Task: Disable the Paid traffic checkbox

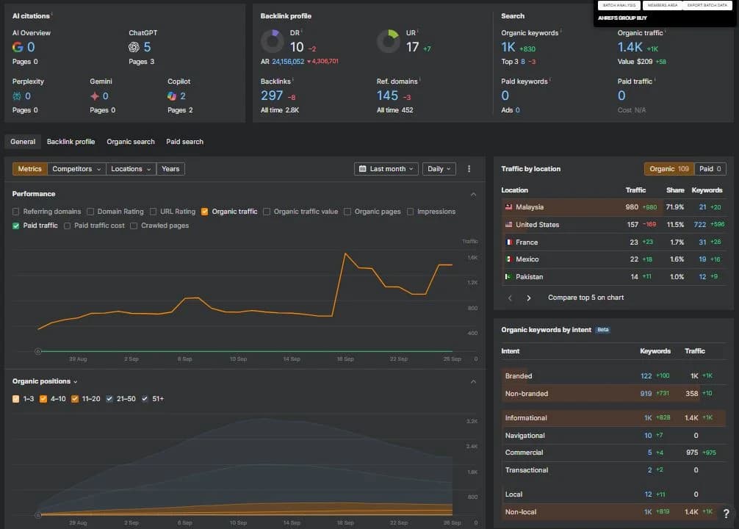Action: tap(16, 226)
